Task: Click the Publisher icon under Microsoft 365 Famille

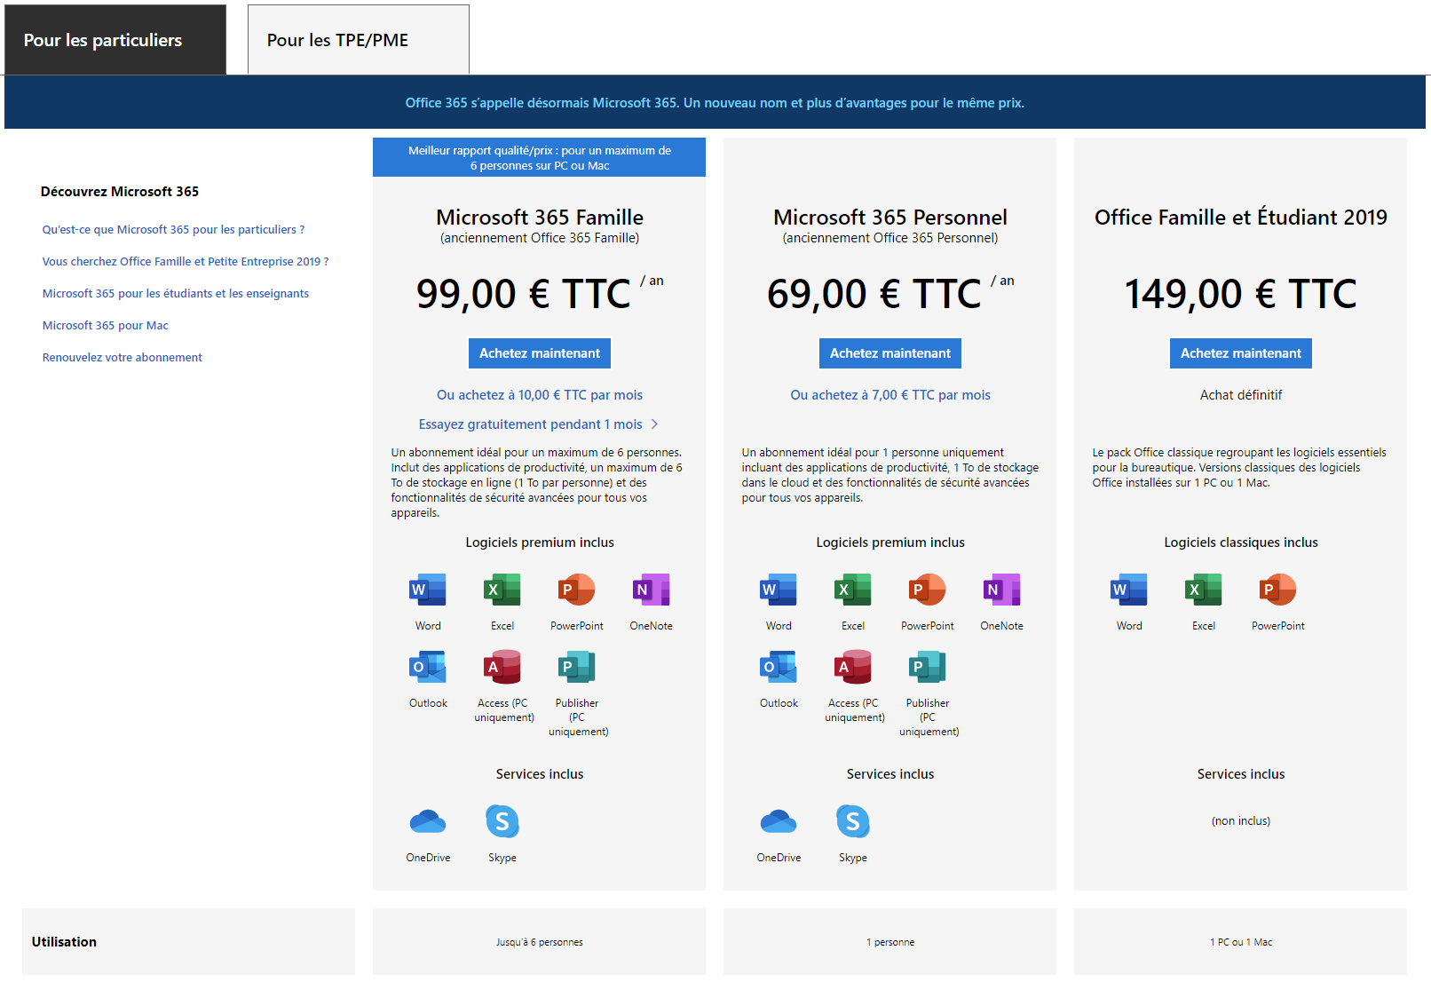Action: click(577, 667)
